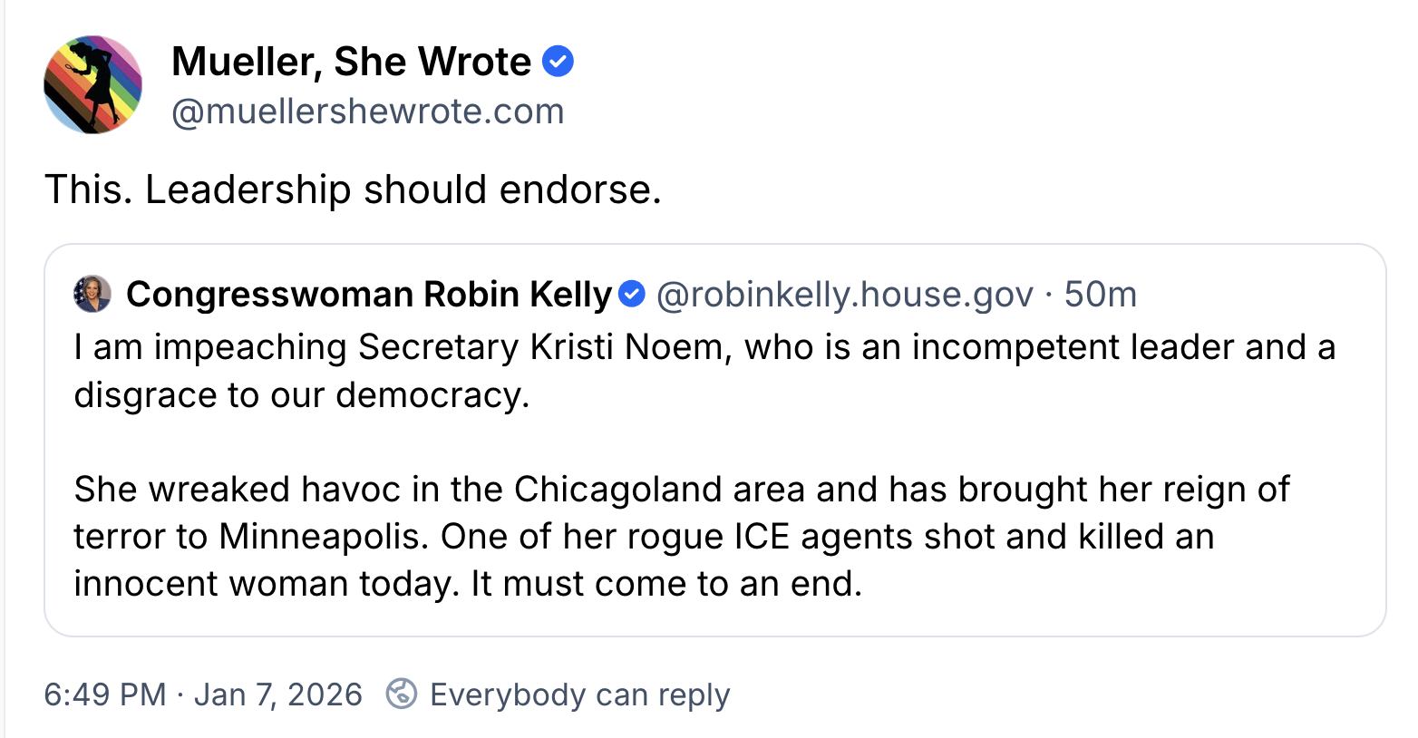Open Robin Kelly's small profile photo
Image resolution: width=1418 pixels, height=738 pixels.
point(92,295)
